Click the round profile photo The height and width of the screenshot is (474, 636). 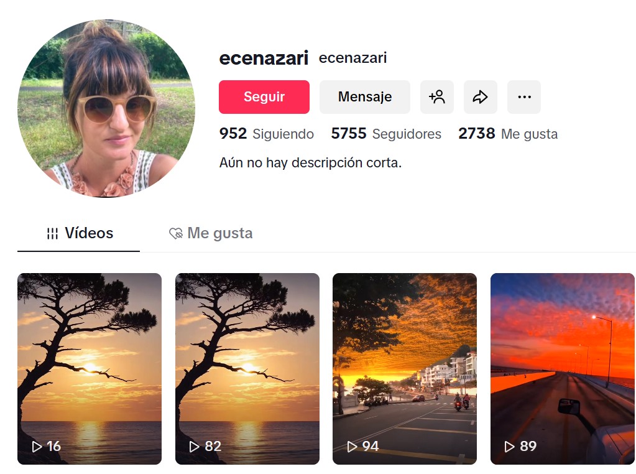tap(106, 108)
